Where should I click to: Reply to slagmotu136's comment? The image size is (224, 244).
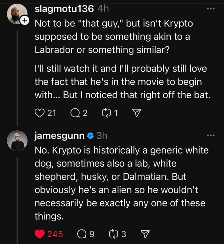click(75, 113)
